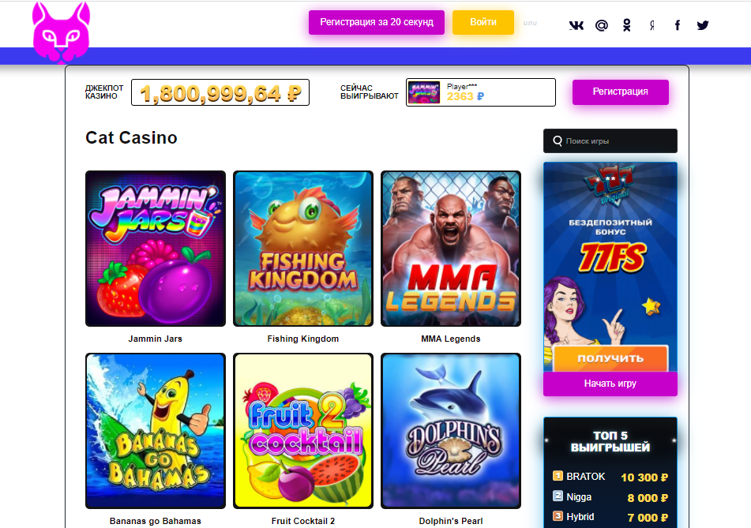Click the pink cat logo

coord(61,32)
